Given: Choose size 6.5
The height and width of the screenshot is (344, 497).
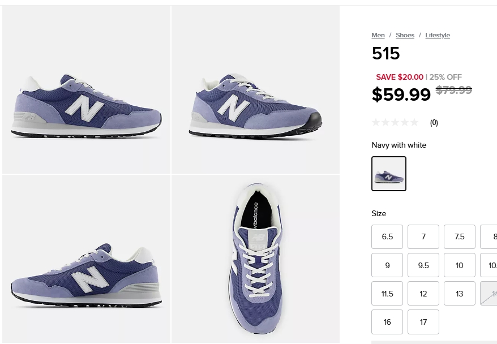Looking at the screenshot, I should click(x=387, y=236).
